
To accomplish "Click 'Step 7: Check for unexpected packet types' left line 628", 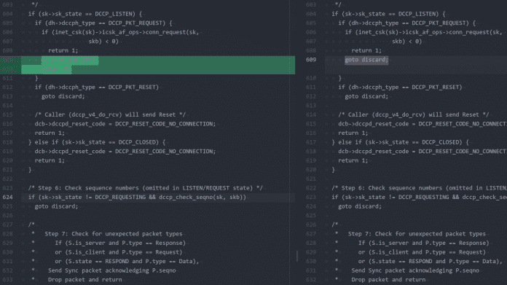I will (x=114, y=233).
